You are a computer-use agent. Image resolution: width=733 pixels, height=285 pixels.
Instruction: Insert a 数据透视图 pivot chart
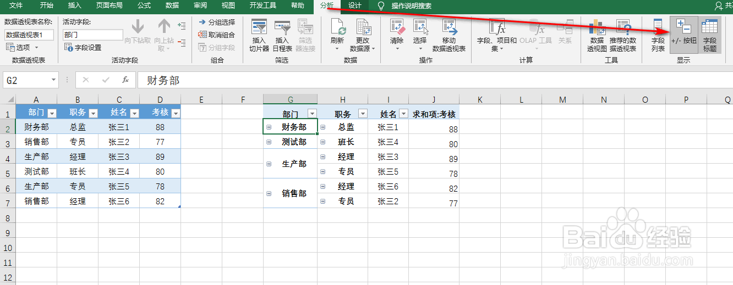pyautogui.click(x=597, y=35)
